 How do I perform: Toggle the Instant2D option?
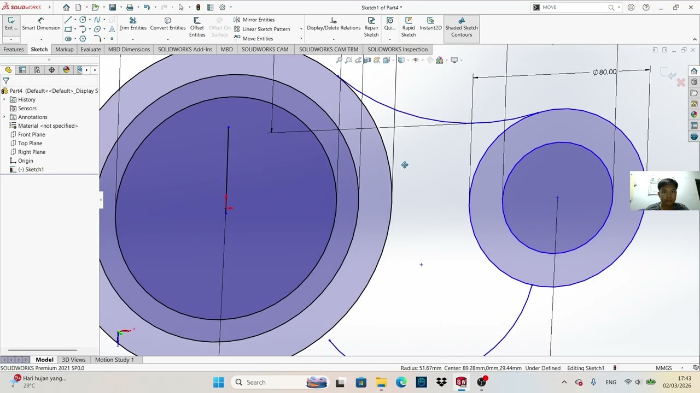430,24
